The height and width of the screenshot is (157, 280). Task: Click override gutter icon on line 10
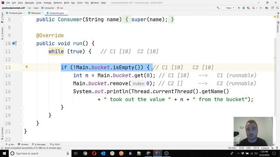pos(14,43)
